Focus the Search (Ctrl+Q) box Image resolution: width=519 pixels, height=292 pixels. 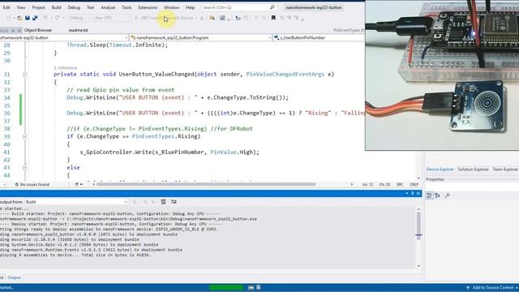click(238, 7)
